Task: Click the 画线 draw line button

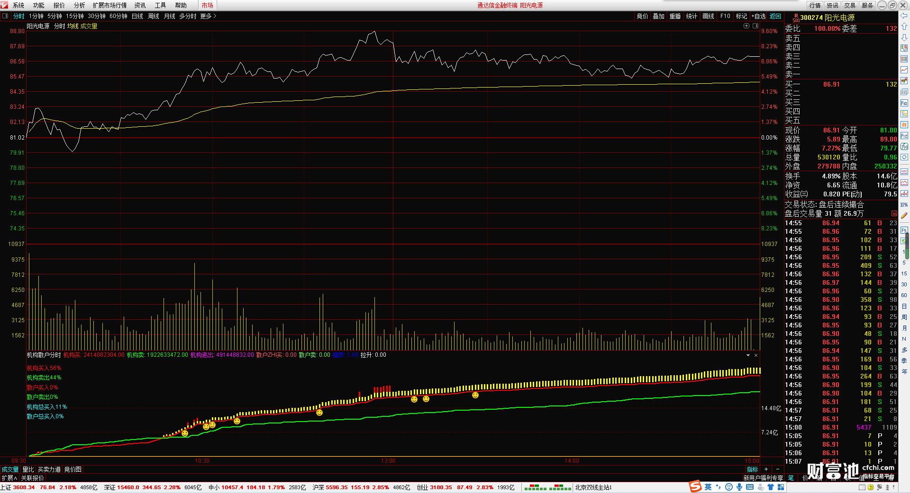Action: pos(708,16)
